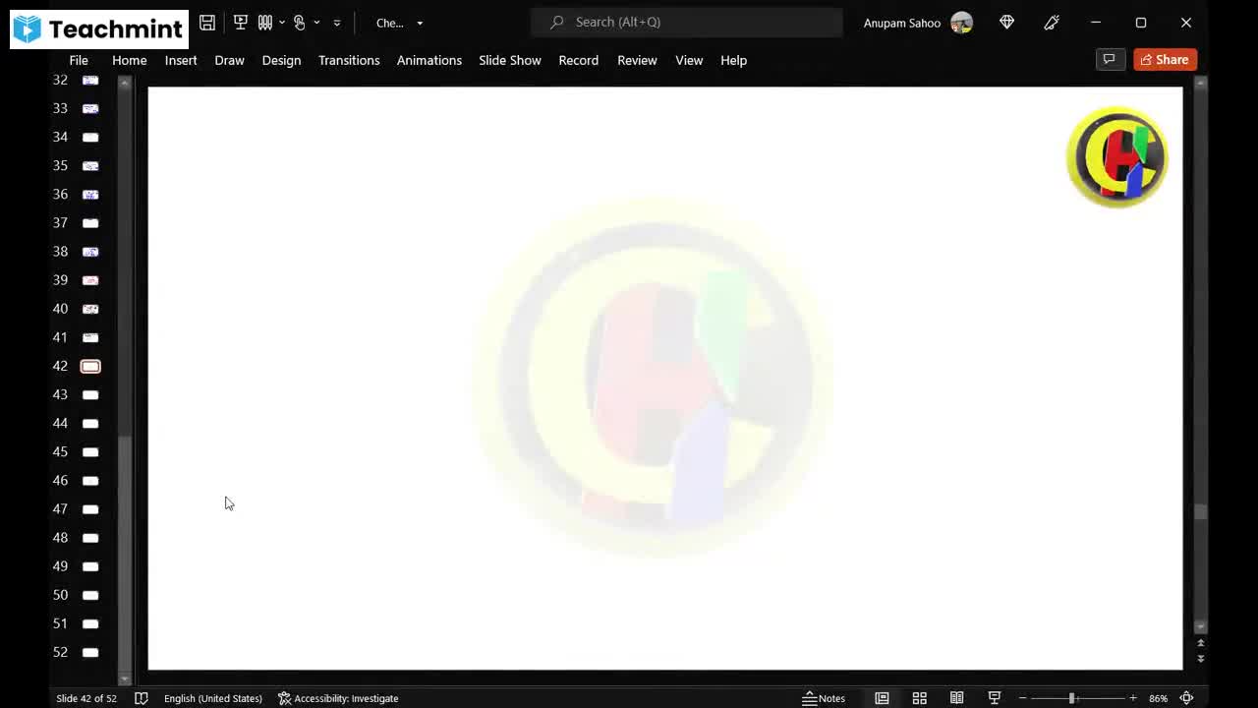
Task: Switch to Reading View icon
Action: click(x=956, y=698)
